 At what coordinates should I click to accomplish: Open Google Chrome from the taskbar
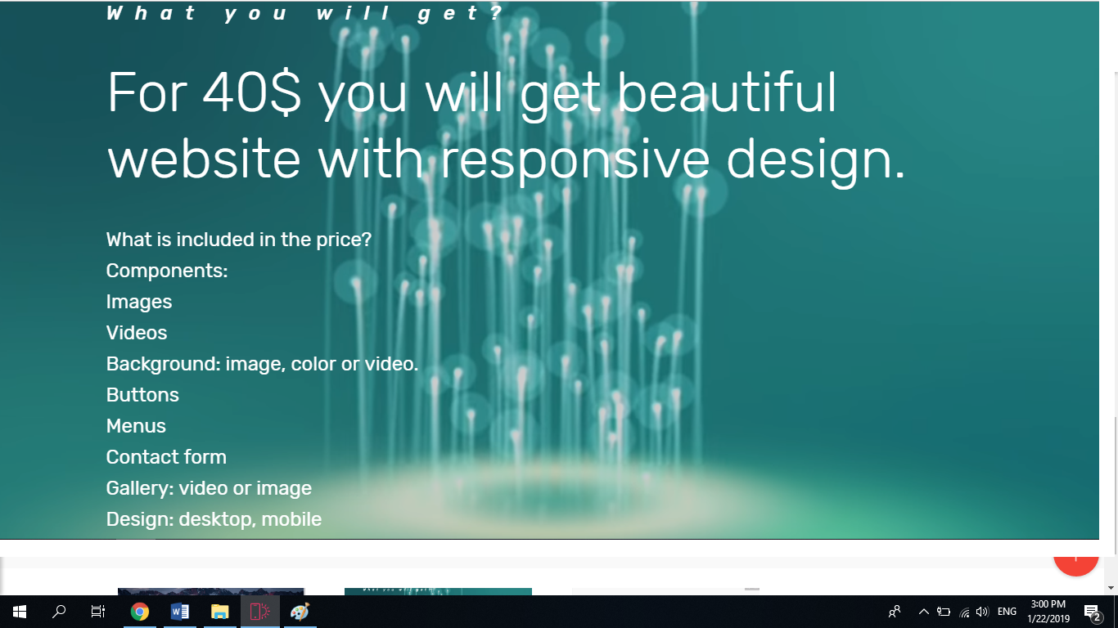[x=139, y=611]
